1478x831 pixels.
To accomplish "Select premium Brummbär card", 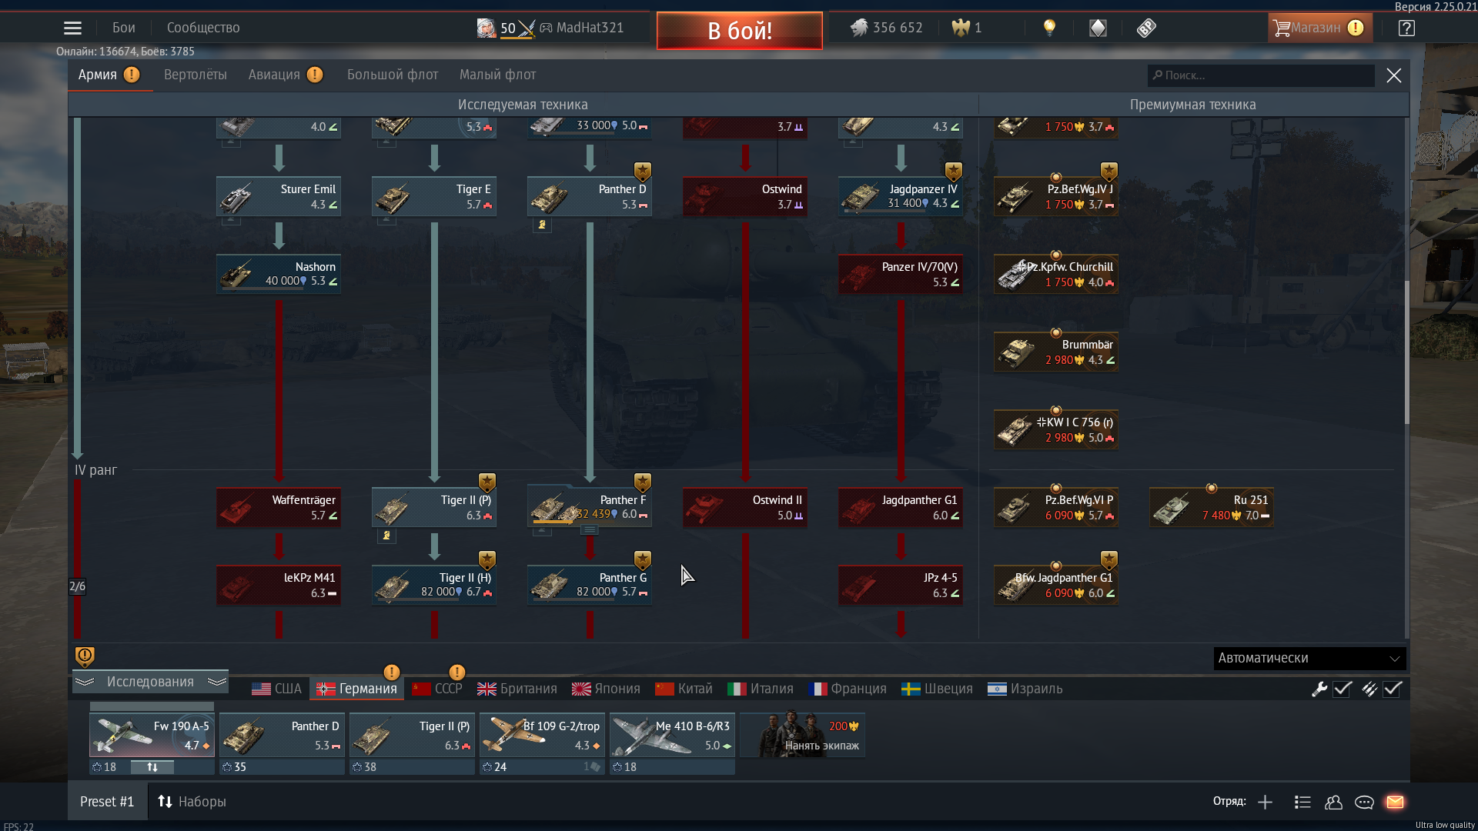I will 1056,352.
